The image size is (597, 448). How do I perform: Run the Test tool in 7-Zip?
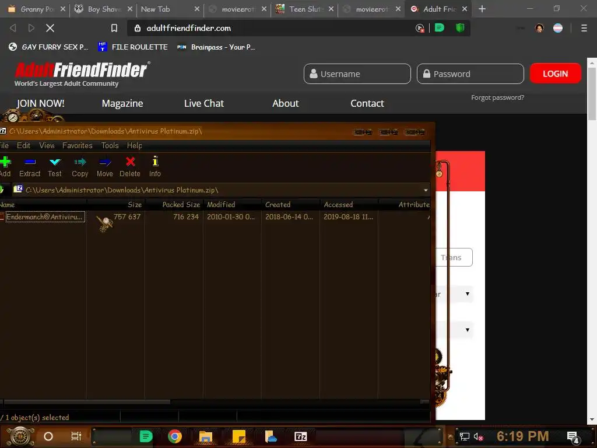click(55, 166)
